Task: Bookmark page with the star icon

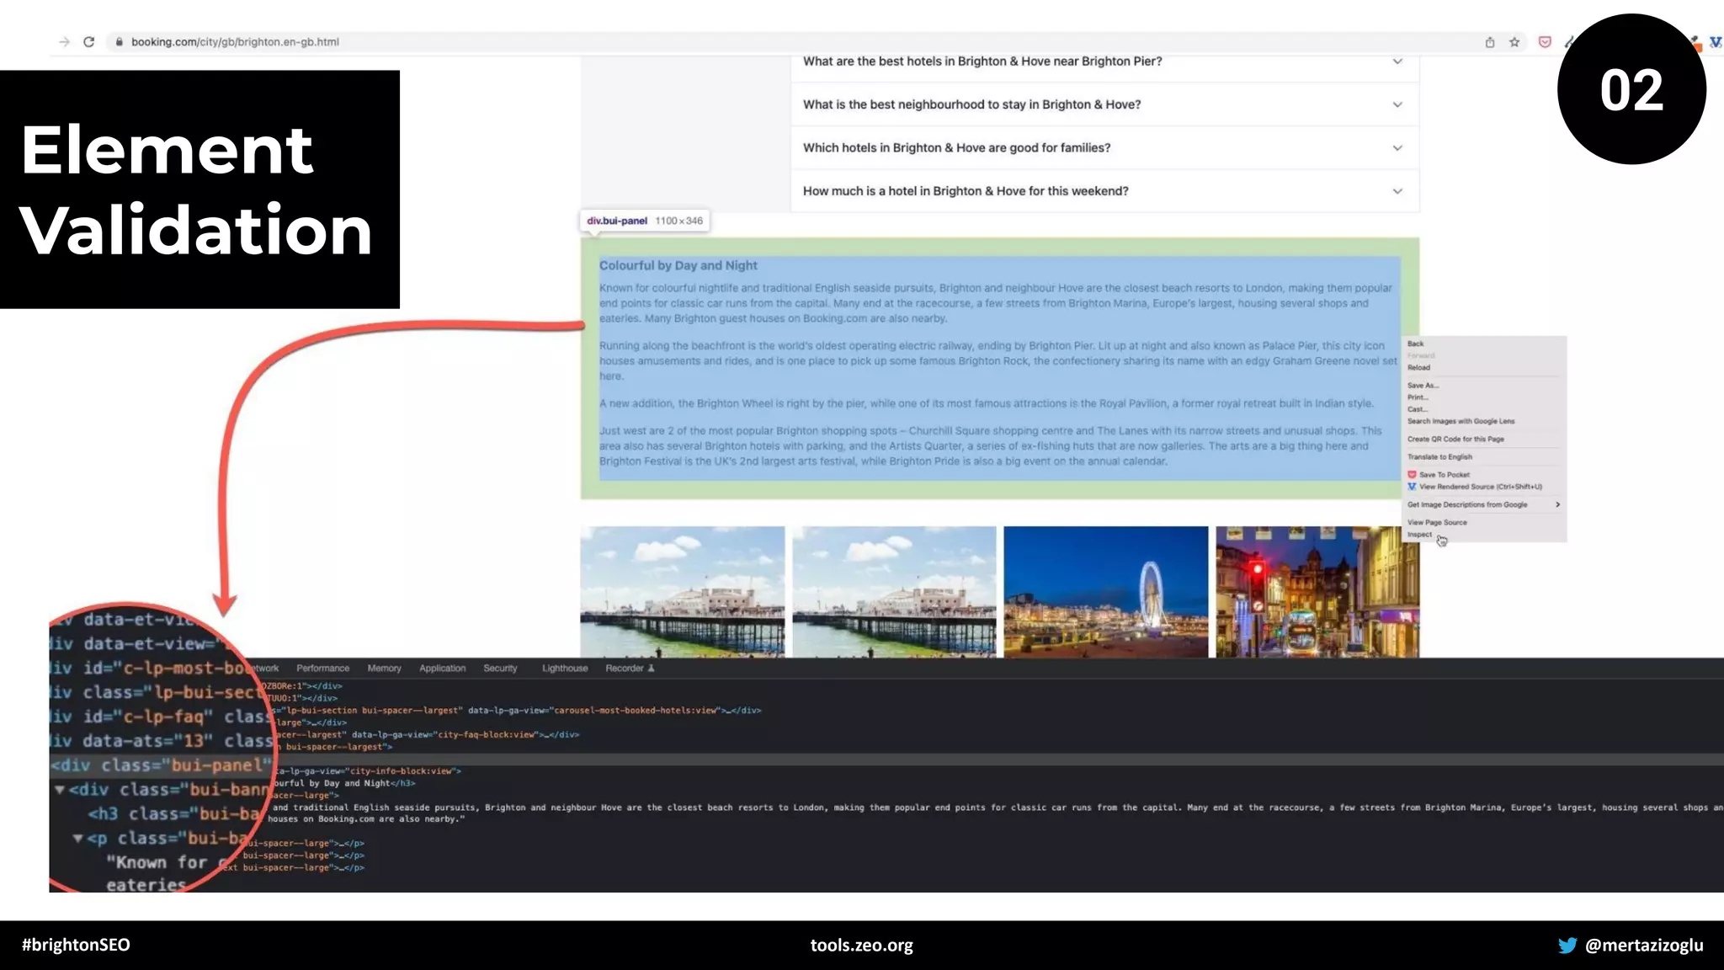Action: click(x=1514, y=42)
